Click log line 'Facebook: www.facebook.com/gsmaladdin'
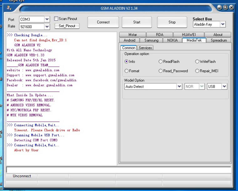 (41, 80)
